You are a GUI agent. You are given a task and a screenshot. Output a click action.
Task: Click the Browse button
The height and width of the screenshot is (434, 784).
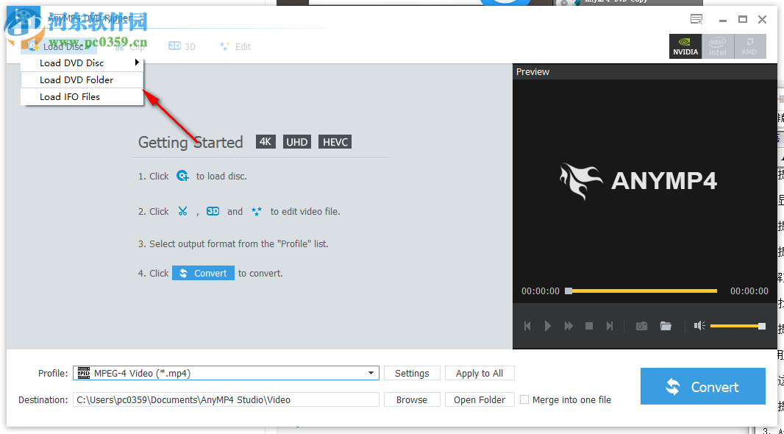pyautogui.click(x=412, y=399)
